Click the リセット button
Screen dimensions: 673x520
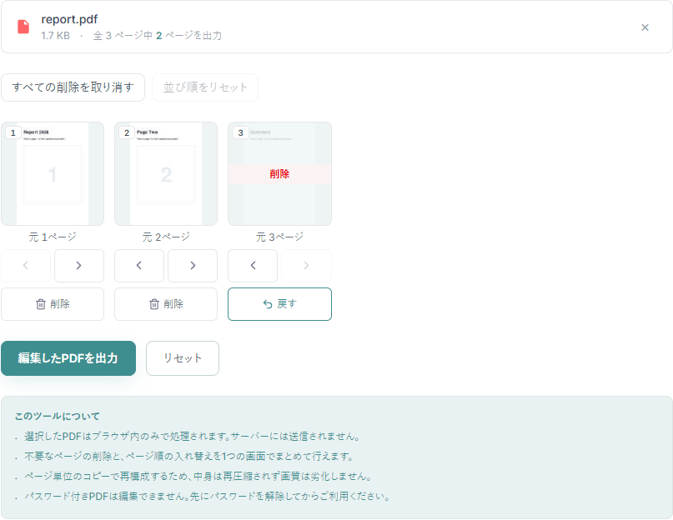[183, 358]
